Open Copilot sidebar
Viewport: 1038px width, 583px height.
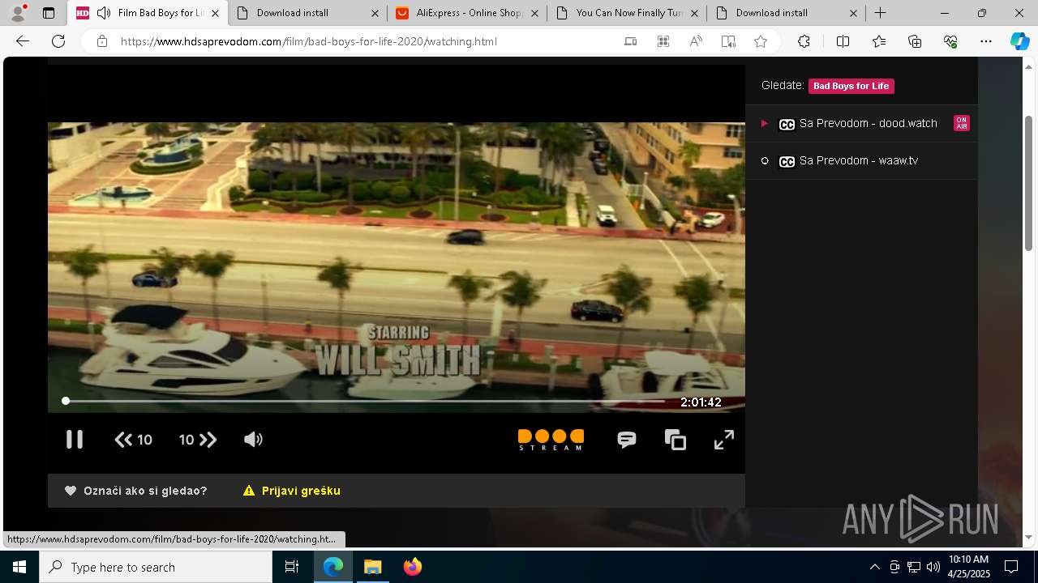point(1019,41)
